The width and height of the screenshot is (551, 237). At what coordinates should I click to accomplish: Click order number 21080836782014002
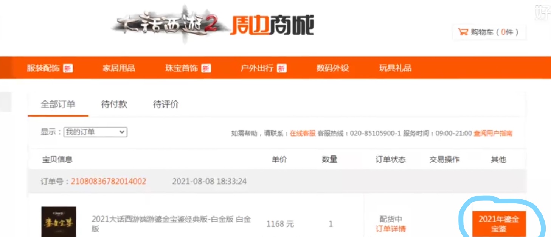(109, 181)
